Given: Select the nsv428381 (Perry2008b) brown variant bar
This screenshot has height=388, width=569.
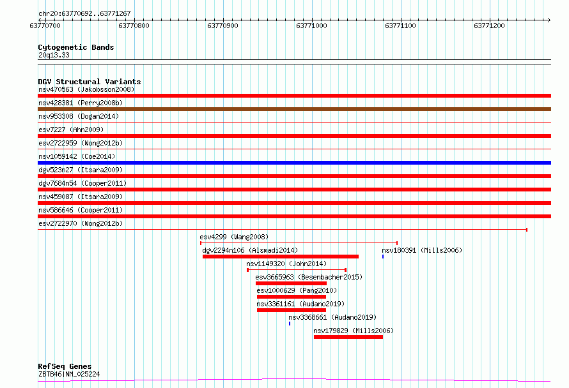Looking at the screenshot, I should coord(294,109).
